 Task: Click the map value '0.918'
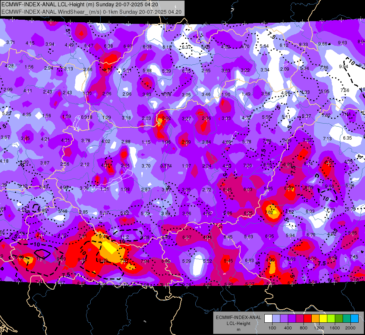(86, 117)
